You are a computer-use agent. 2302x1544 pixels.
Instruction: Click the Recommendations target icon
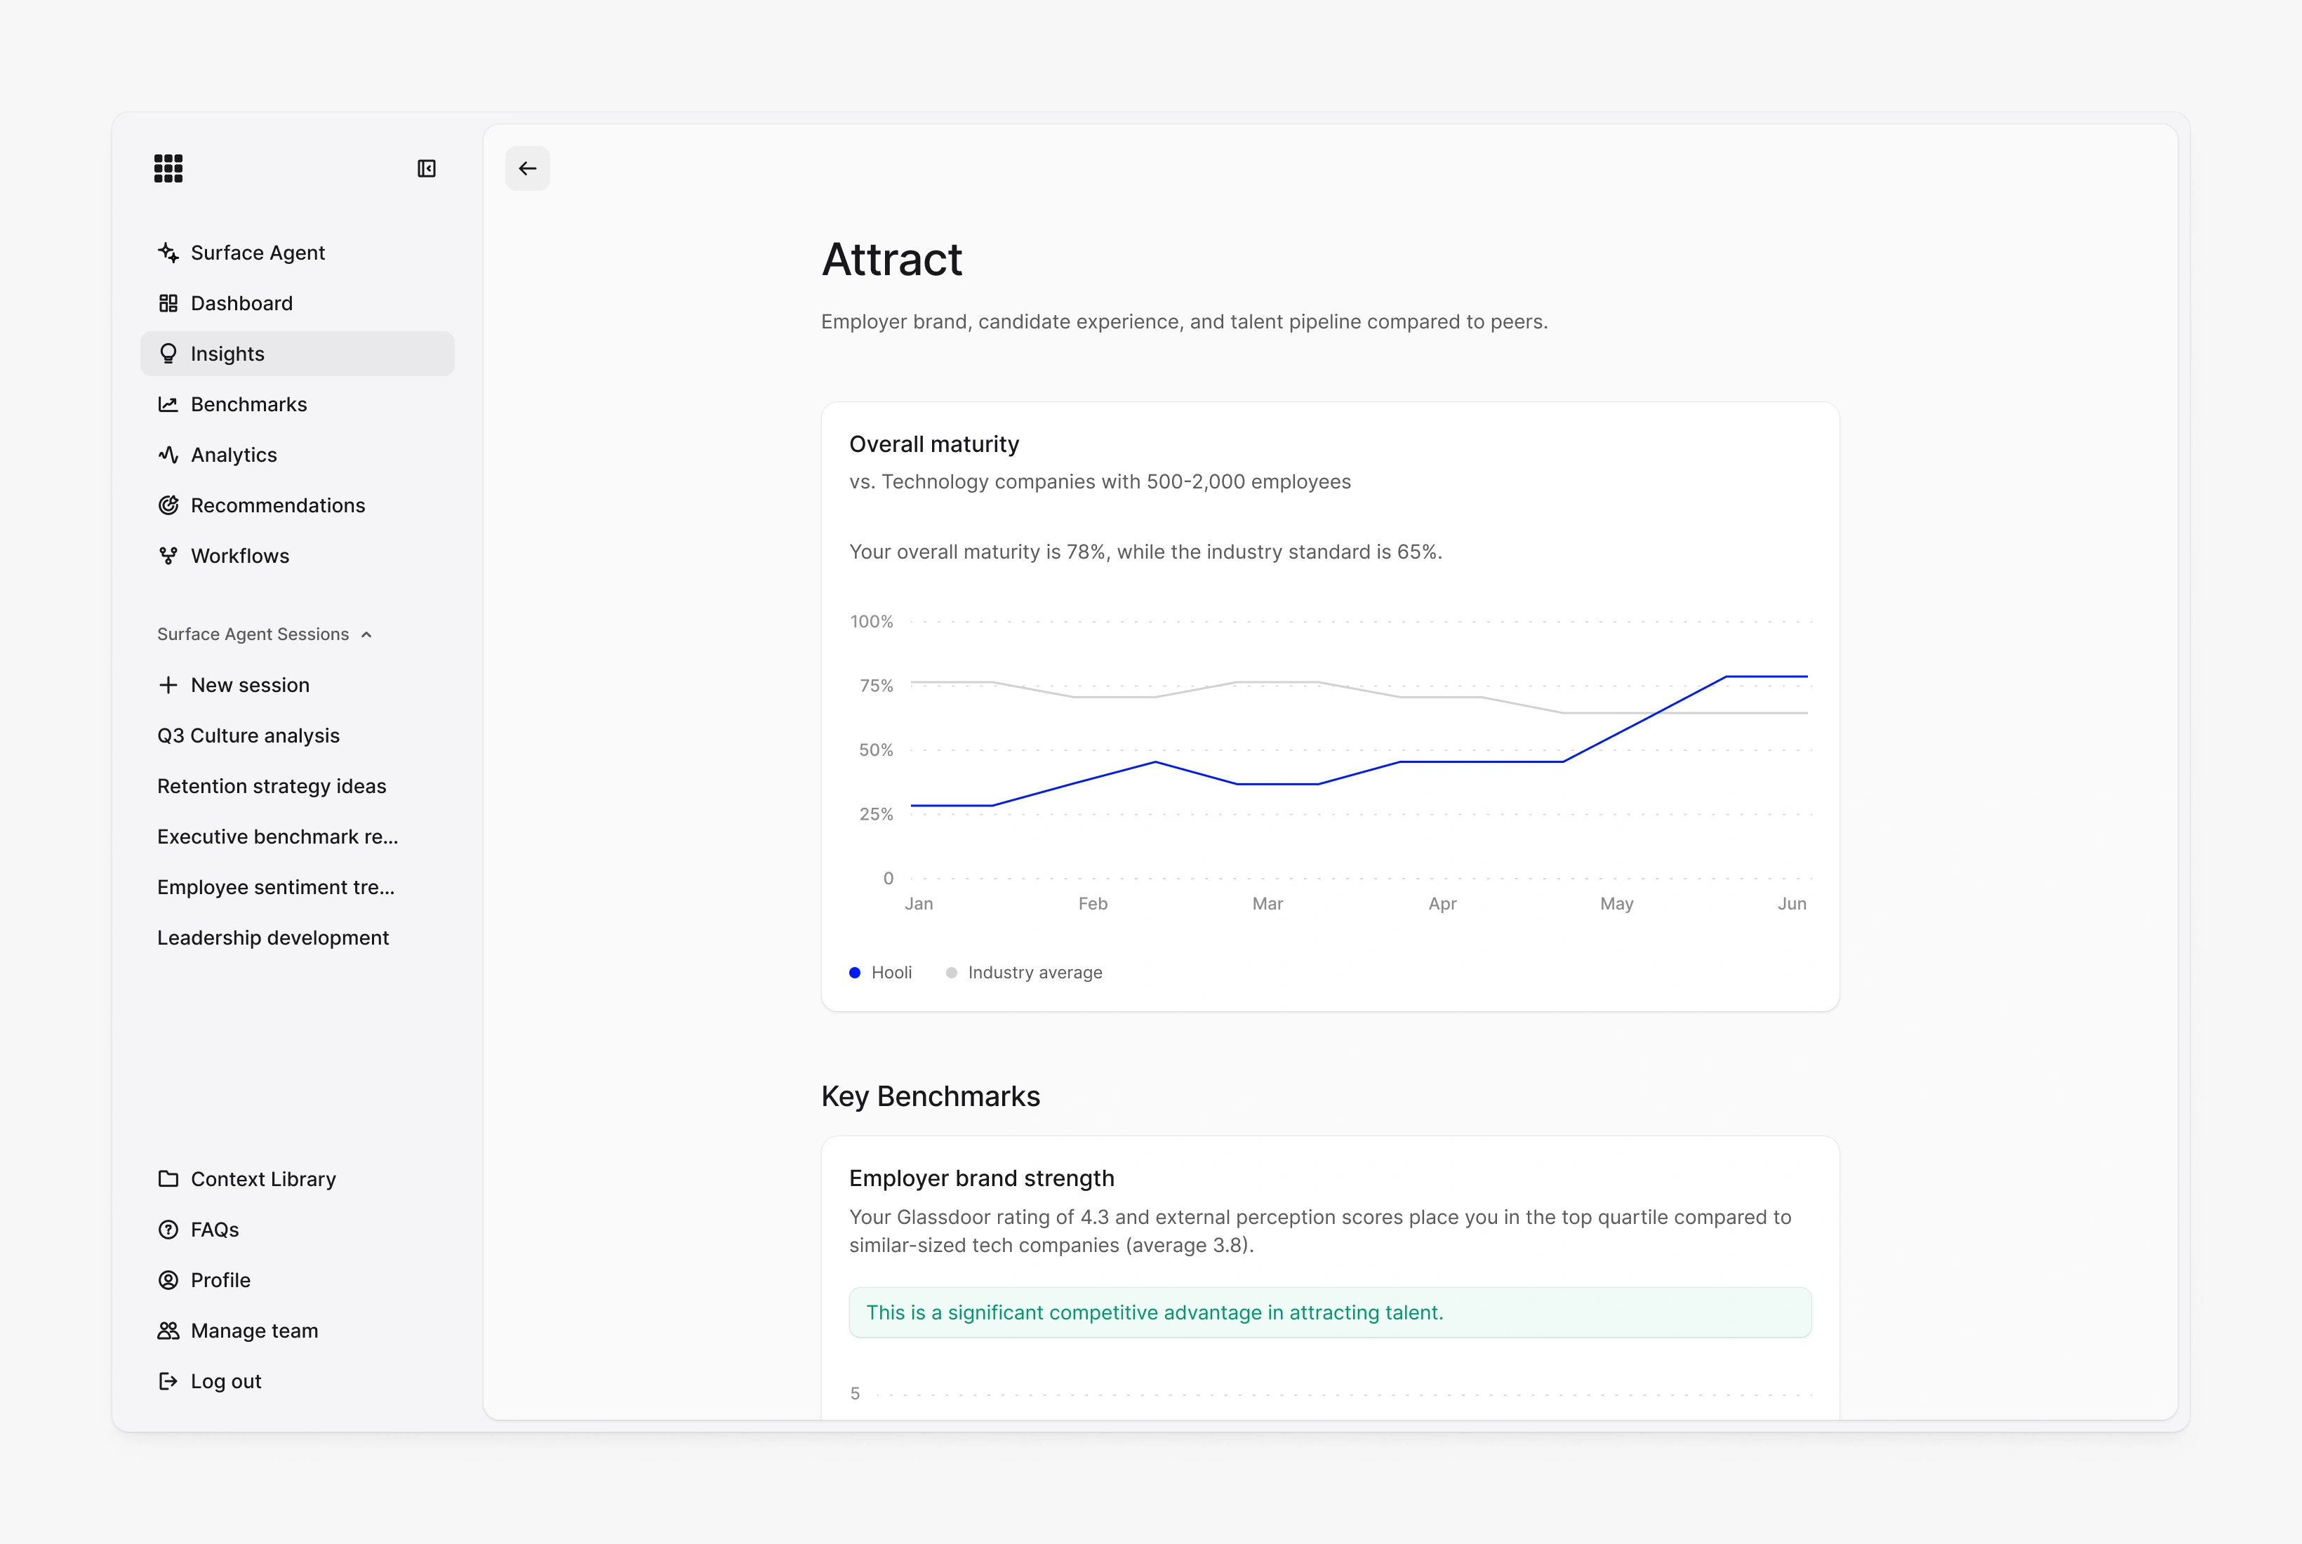click(x=168, y=505)
